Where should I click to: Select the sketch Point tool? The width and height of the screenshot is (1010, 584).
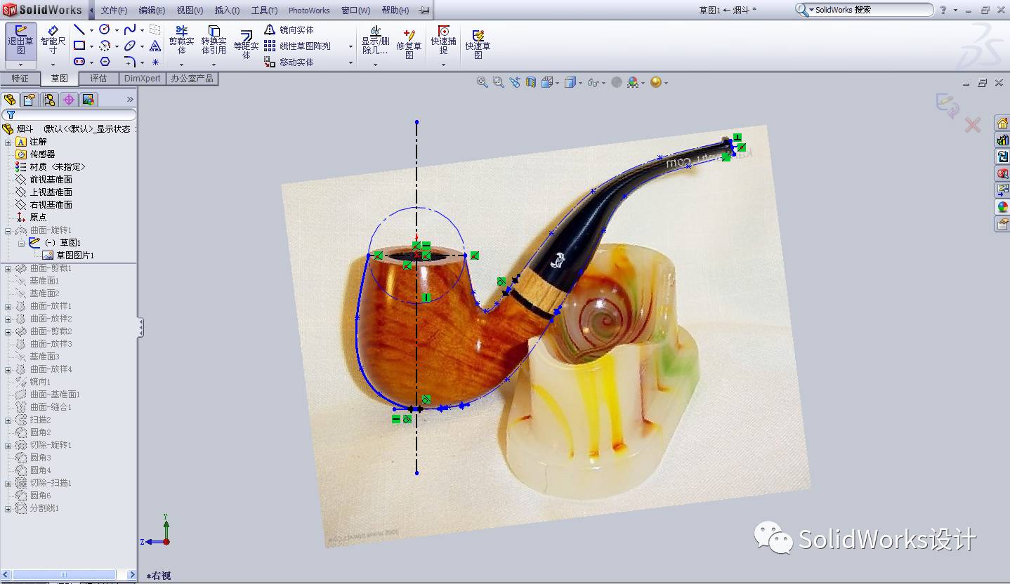(x=155, y=62)
